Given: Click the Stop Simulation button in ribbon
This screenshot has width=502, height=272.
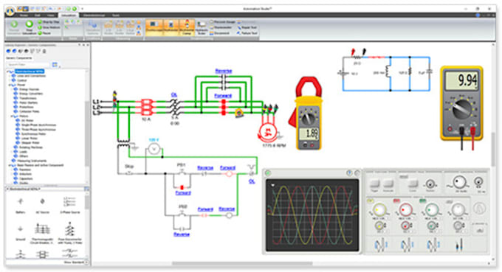Looking at the screenshot, I should (x=29, y=27).
